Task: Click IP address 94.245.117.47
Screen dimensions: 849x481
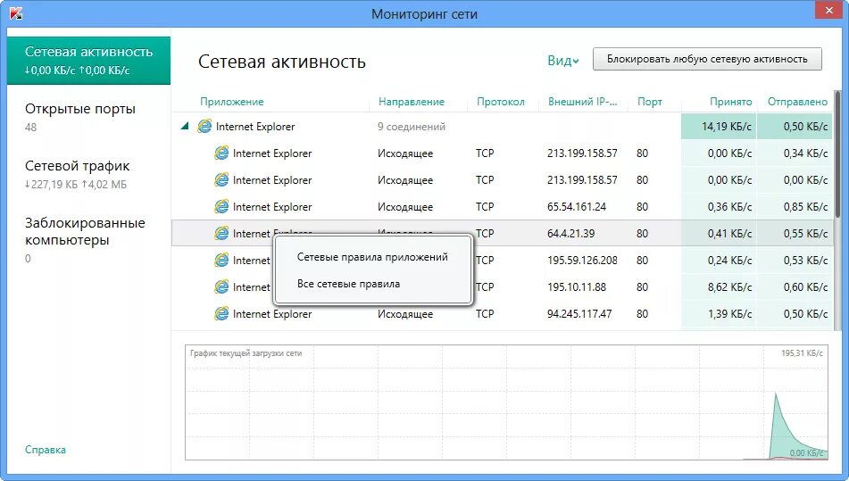Action: (x=579, y=314)
